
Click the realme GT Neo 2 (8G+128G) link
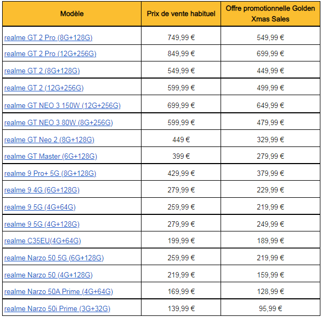49,140
